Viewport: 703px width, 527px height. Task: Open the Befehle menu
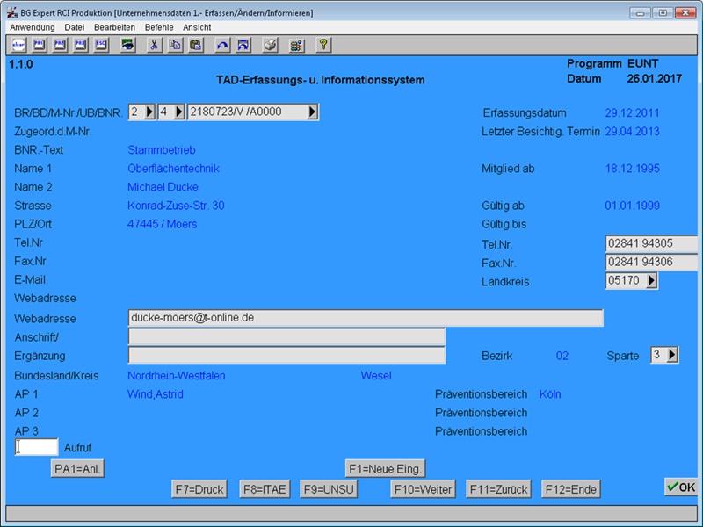[x=159, y=27]
